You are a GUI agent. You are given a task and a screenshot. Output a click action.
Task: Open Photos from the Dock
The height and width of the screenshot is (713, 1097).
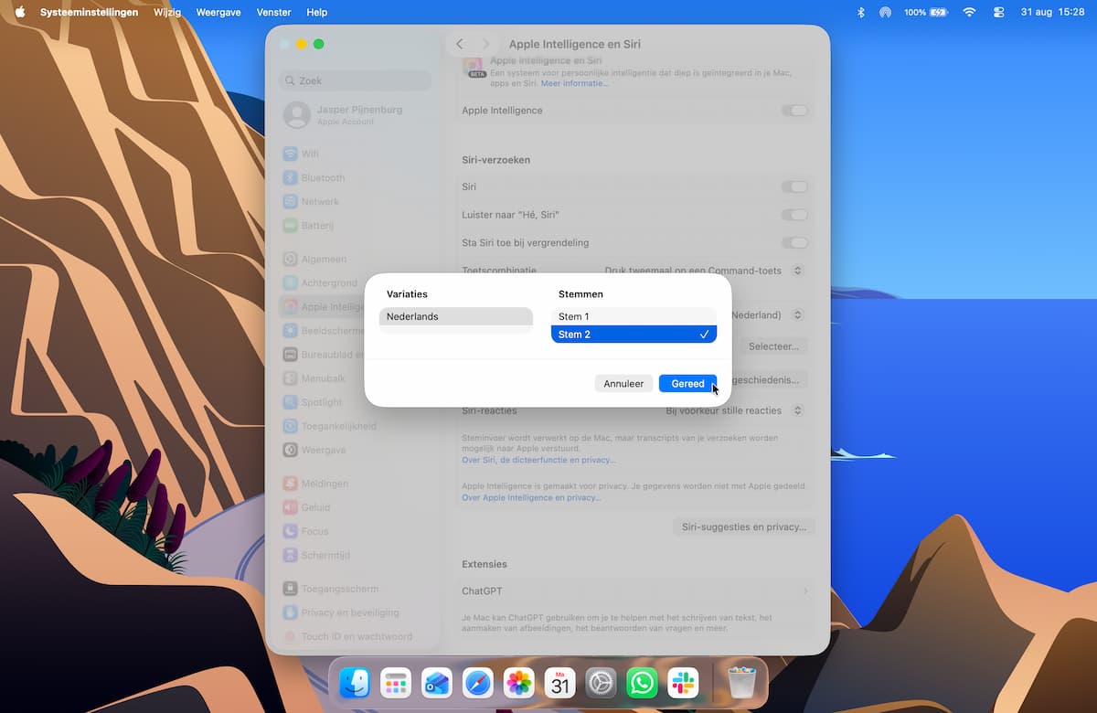tap(519, 682)
